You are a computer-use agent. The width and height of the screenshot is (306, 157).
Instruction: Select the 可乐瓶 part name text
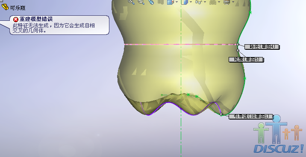18,8
